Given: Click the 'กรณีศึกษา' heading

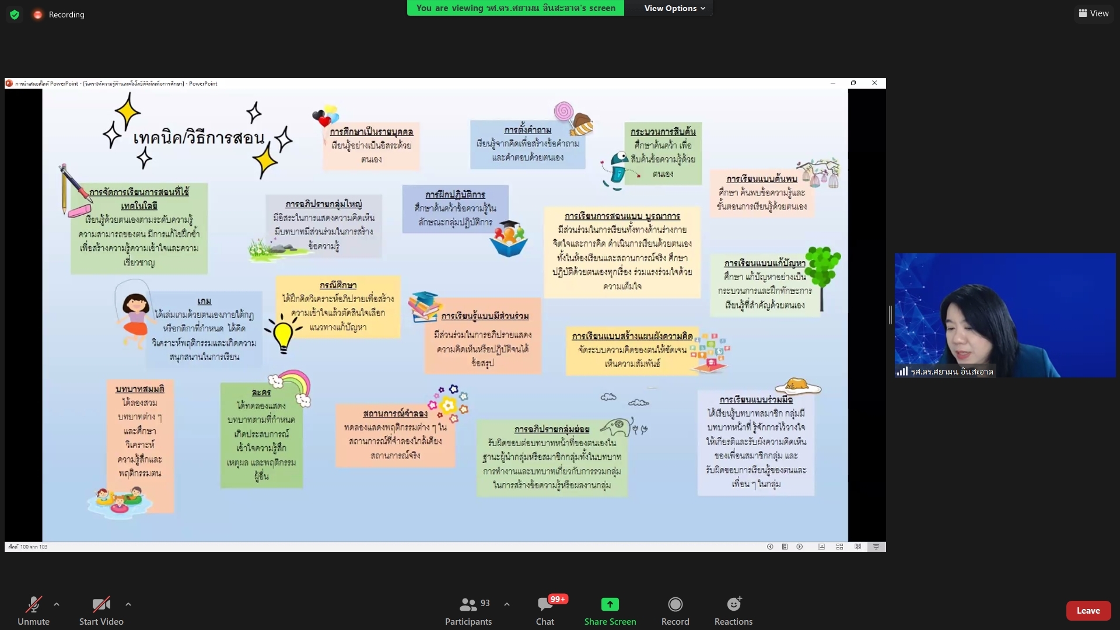Looking at the screenshot, I should (338, 285).
